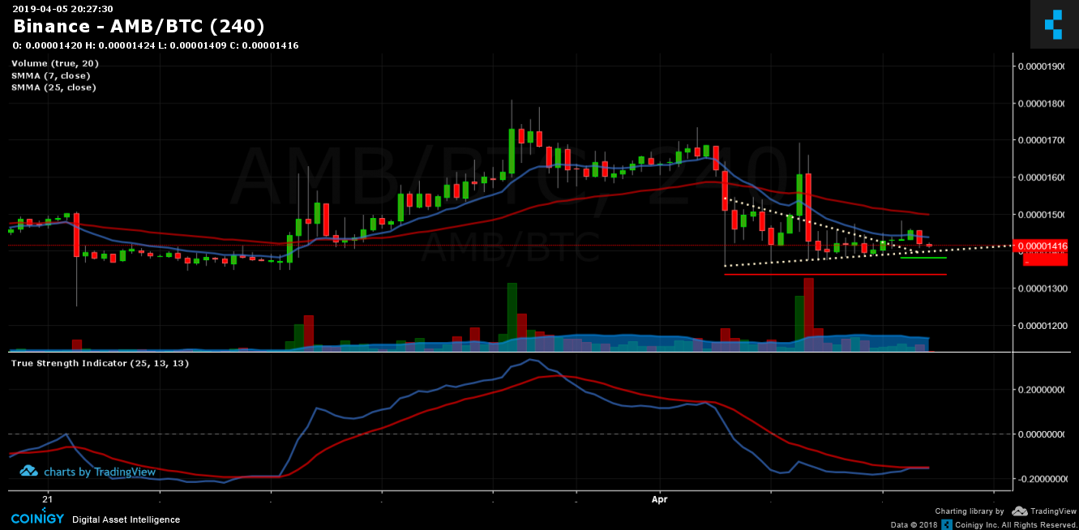The image size is (1079, 530).
Task: Select the 'Volume (true, 20)' indicator label
Action: pyautogui.click(x=55, y=63)
